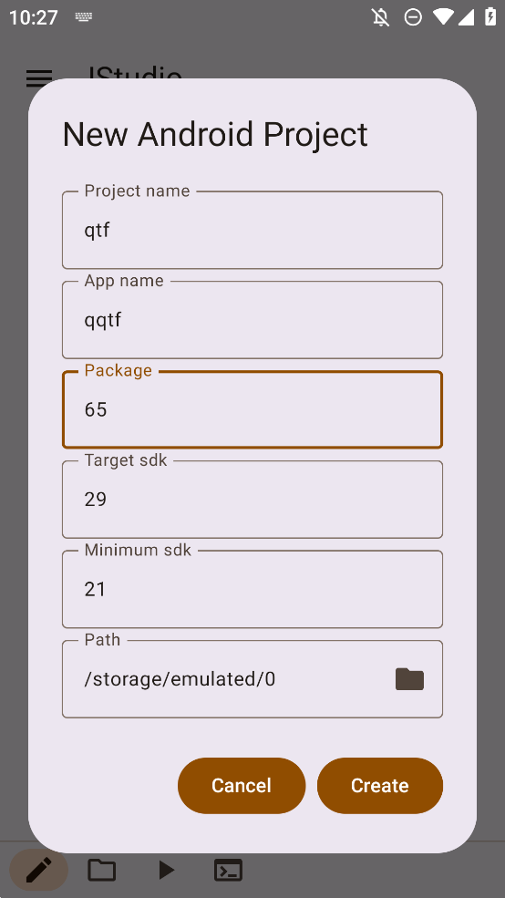Click the Create button
The width and height of the screenshot is (505, 898).
point(380,786)
